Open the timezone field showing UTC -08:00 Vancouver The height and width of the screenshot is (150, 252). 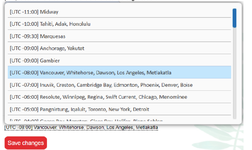tap(81, 128)
